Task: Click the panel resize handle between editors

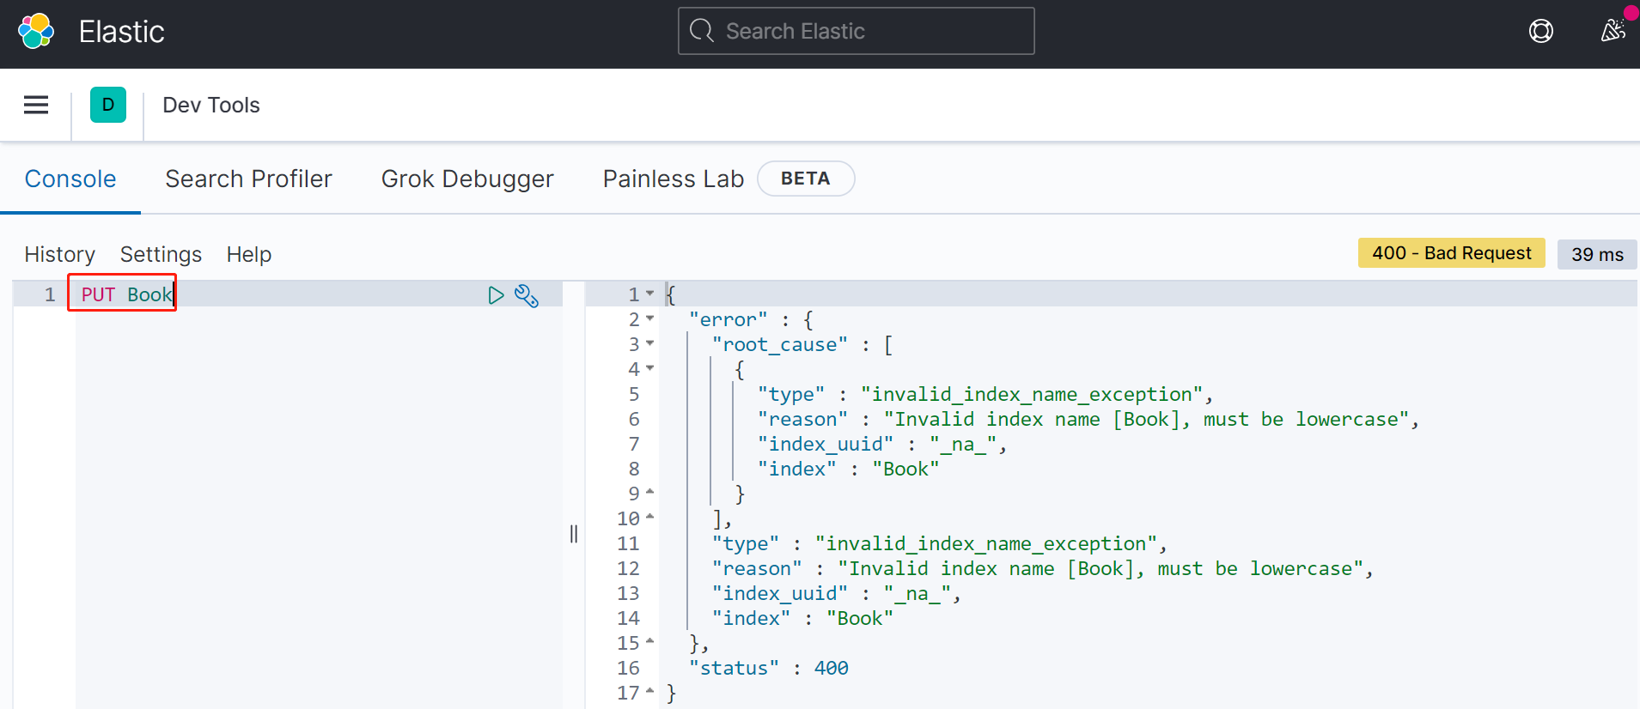Action: pyautogui.click(x=574, y=534)
